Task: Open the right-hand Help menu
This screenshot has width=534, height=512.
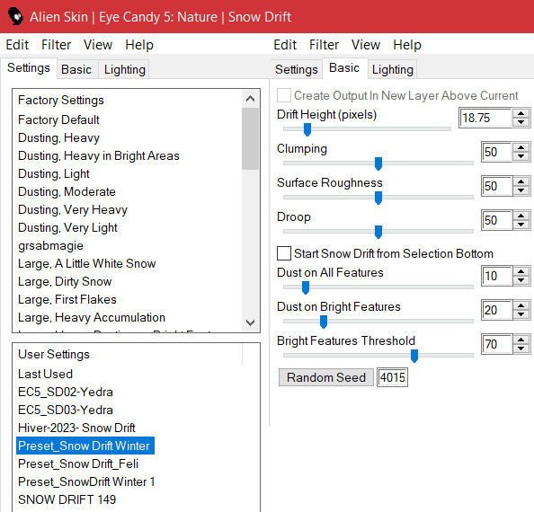Action: coord(407,45)
